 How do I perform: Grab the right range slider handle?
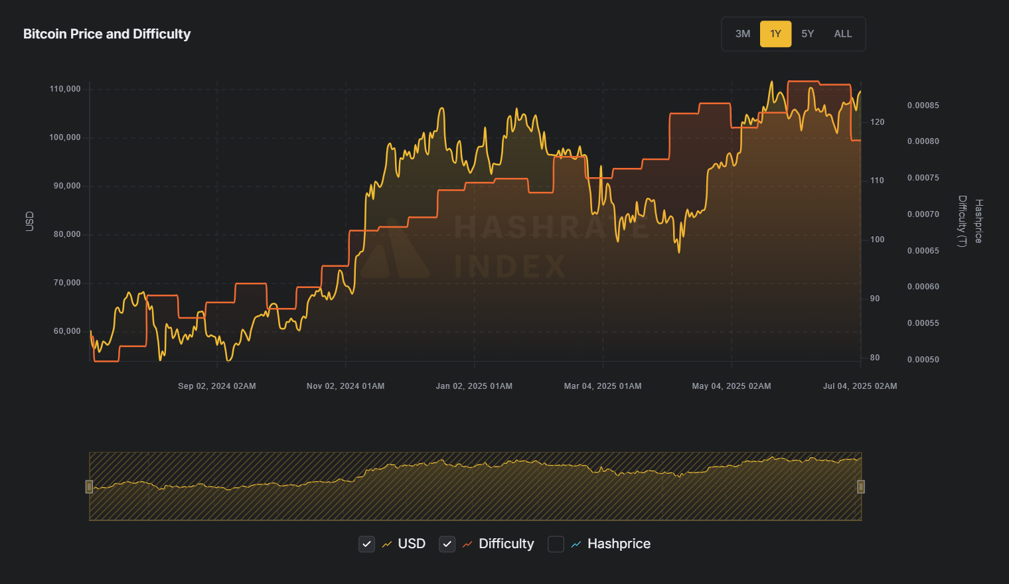[861, 487]
